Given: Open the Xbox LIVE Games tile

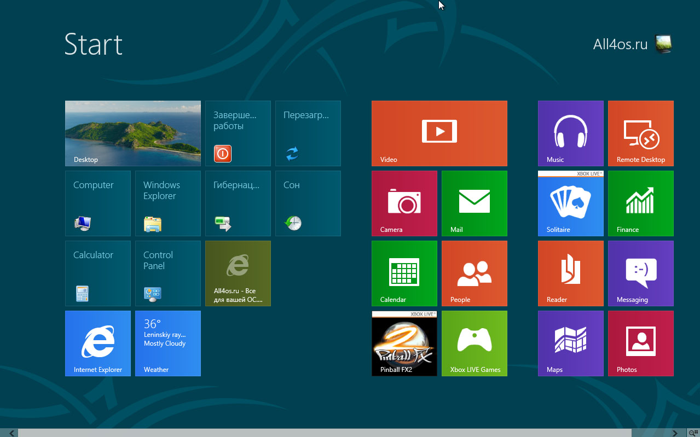Looking at the screenshot, I should coord(475,343).
